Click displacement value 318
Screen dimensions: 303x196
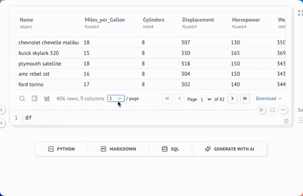(x=185, y=64)
